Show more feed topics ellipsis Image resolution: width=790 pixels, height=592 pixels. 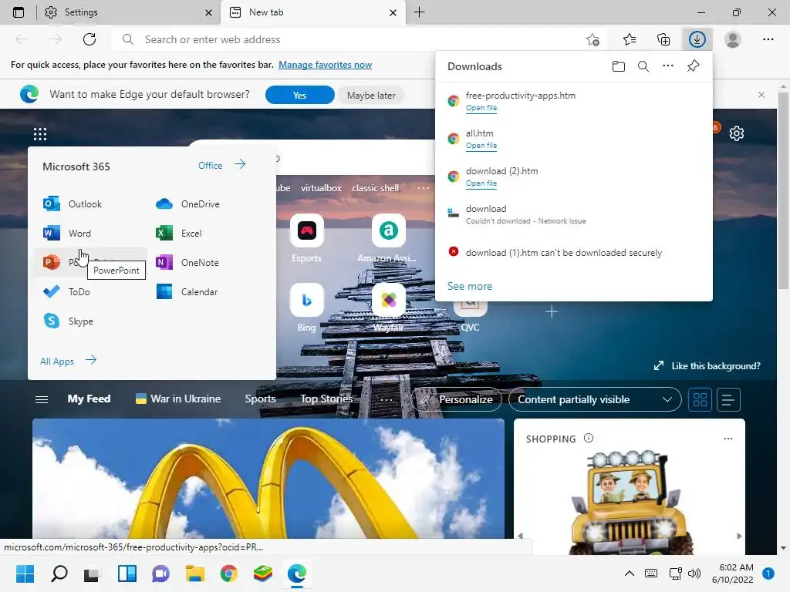[x=387, y=400]
